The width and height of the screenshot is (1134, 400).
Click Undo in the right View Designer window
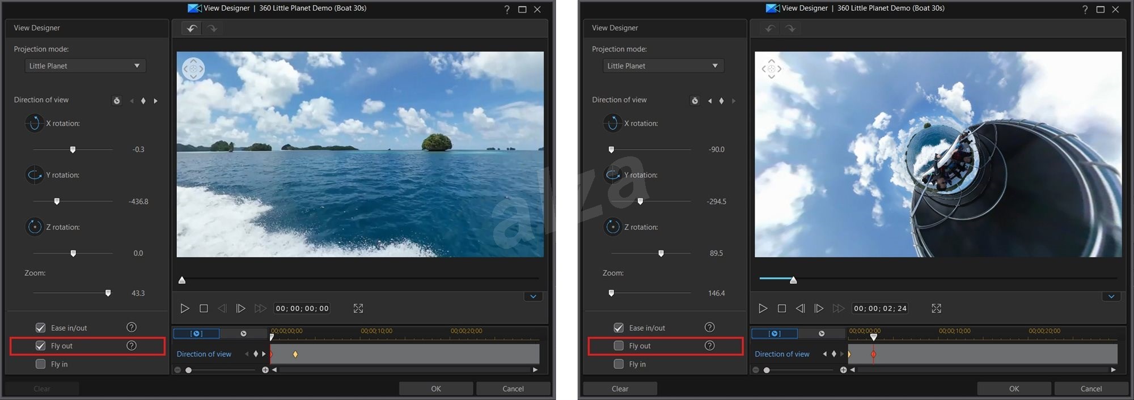770,28
